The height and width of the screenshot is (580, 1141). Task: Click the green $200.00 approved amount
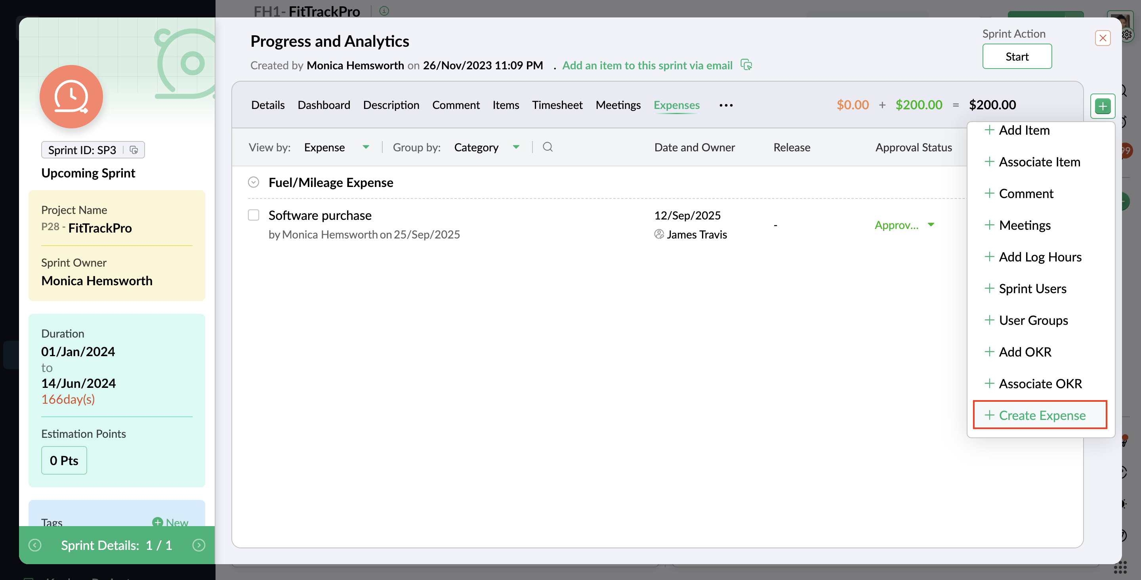click(x=919, y=105)
